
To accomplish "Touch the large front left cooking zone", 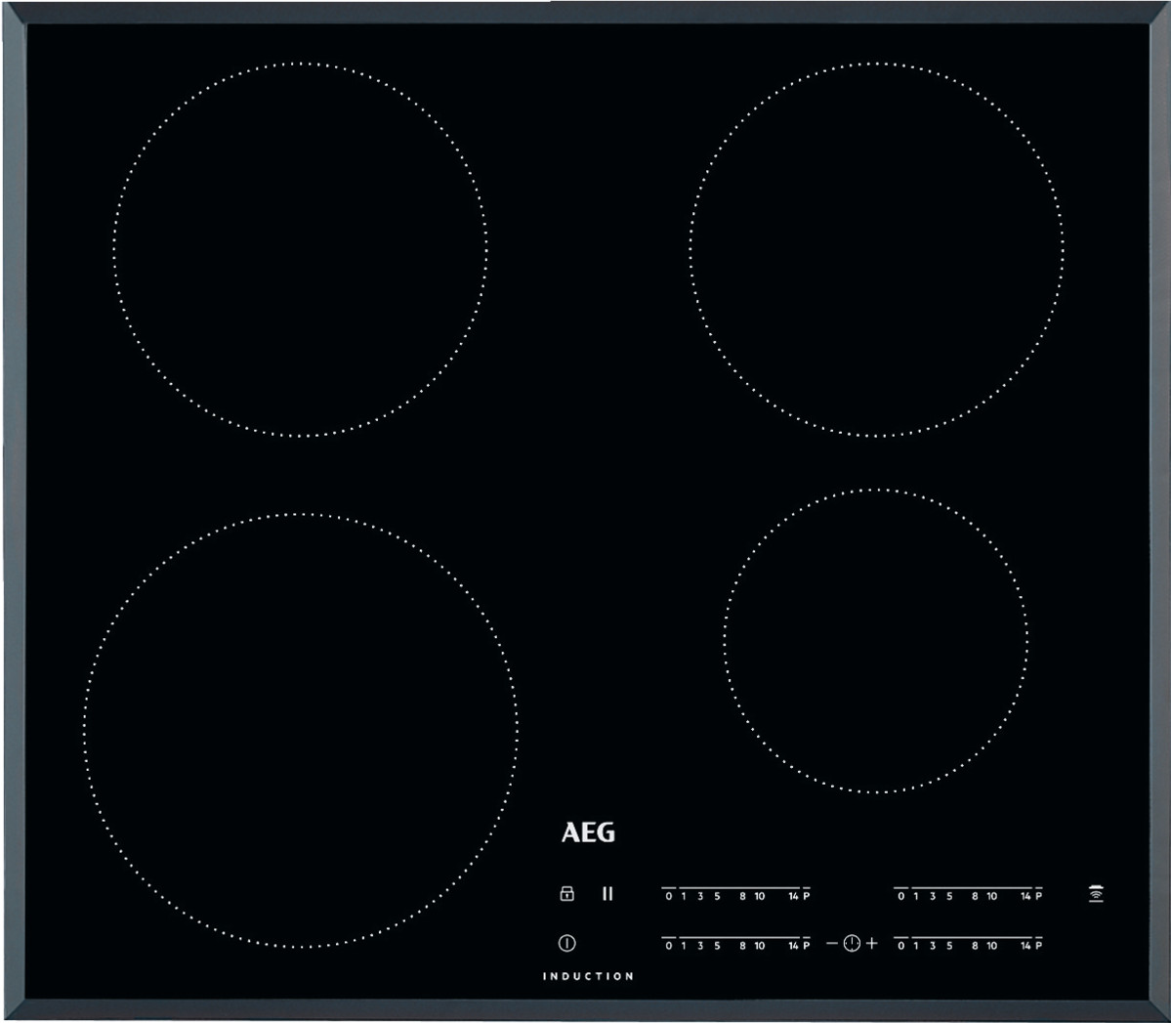I will pos(300,731).
